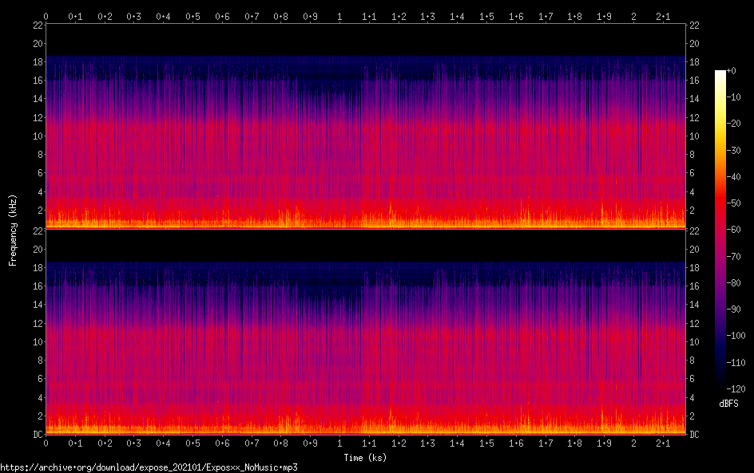
Task: Click the 'DC' label on the right frequency axis
Action: [694, 435]
